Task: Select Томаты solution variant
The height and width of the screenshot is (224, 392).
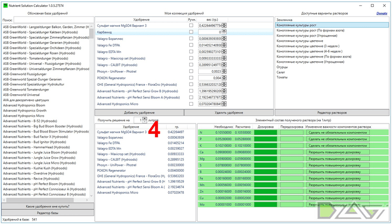Action: [x=282, y=77]
